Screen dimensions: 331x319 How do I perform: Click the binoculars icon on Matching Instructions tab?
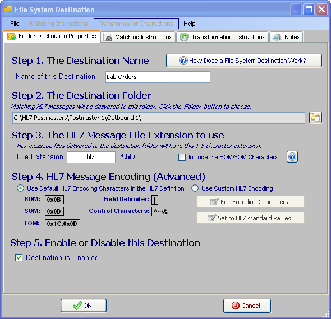pyautogui.click(x=108, y=37)
